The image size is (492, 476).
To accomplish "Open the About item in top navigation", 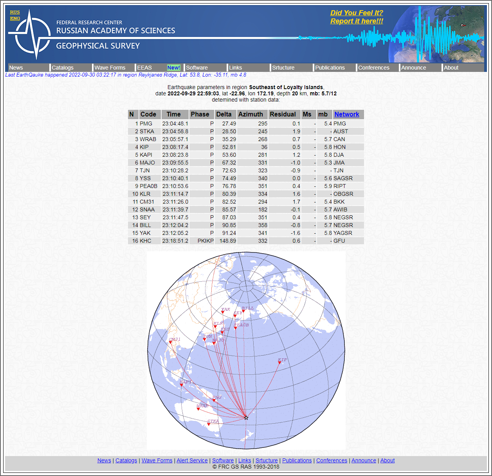I will point(451,68).
